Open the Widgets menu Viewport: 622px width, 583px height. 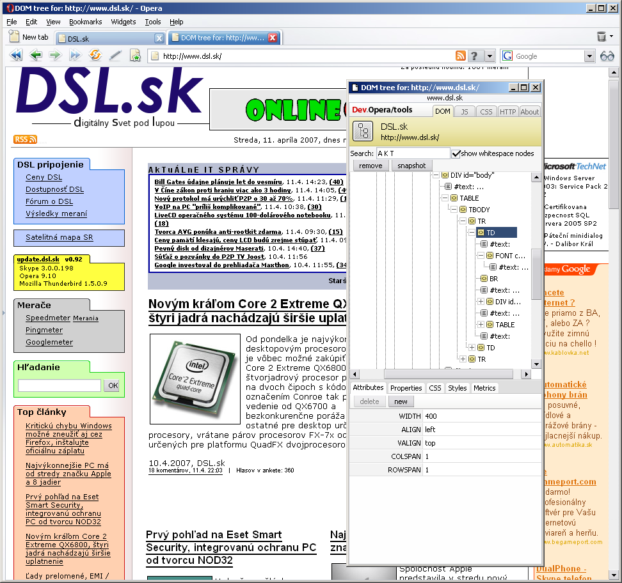(124, 22)
